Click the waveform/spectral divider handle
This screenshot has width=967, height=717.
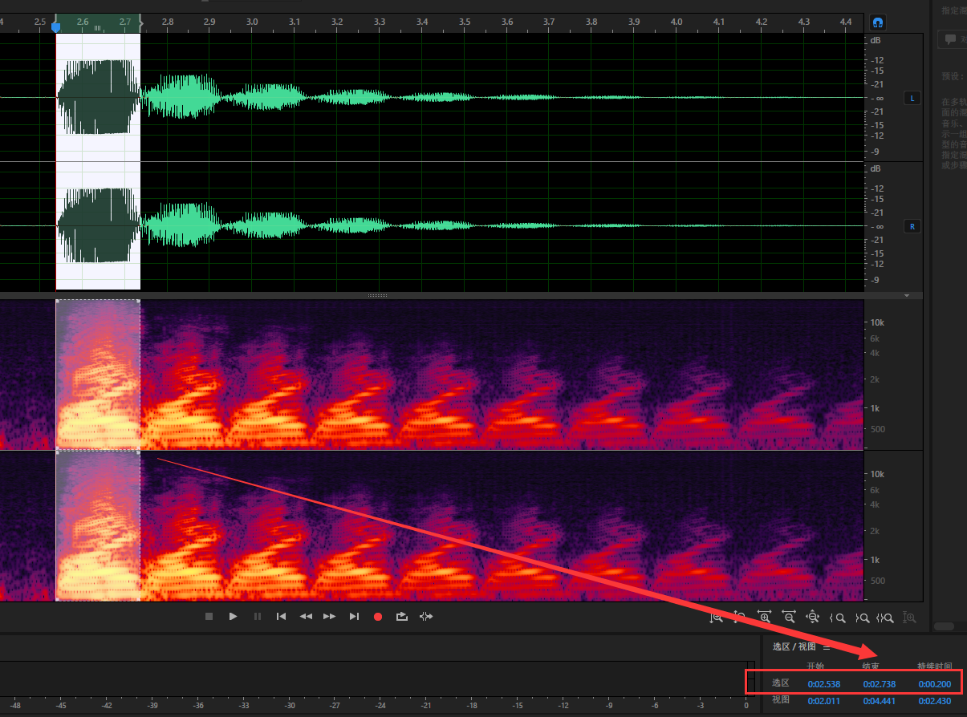click(x=377, y=296)
